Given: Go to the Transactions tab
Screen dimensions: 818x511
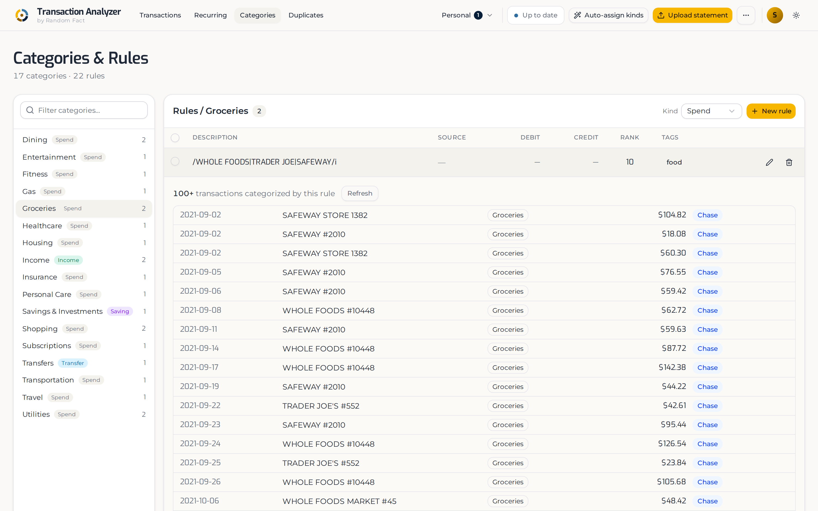Looking at the screenshot, I should tap(160, 15).
